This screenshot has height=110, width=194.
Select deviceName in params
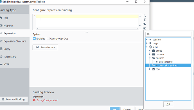[x=166, y=62]
